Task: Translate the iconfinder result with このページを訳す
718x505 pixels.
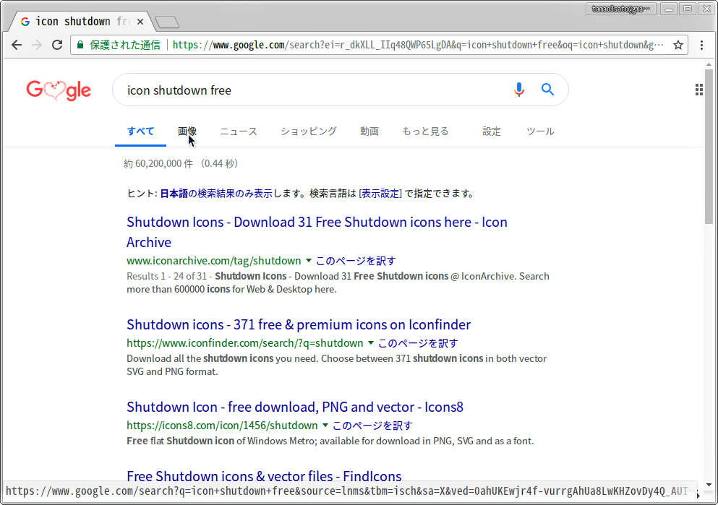Action: coord(418,343)
